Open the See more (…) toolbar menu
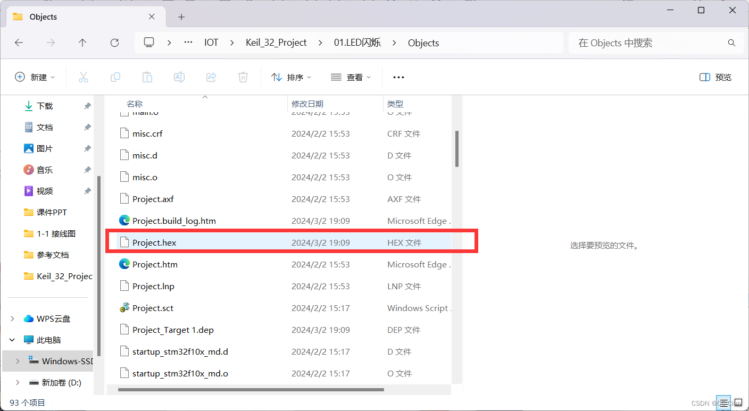Viewport: 749px width, 411px height. 398,77
